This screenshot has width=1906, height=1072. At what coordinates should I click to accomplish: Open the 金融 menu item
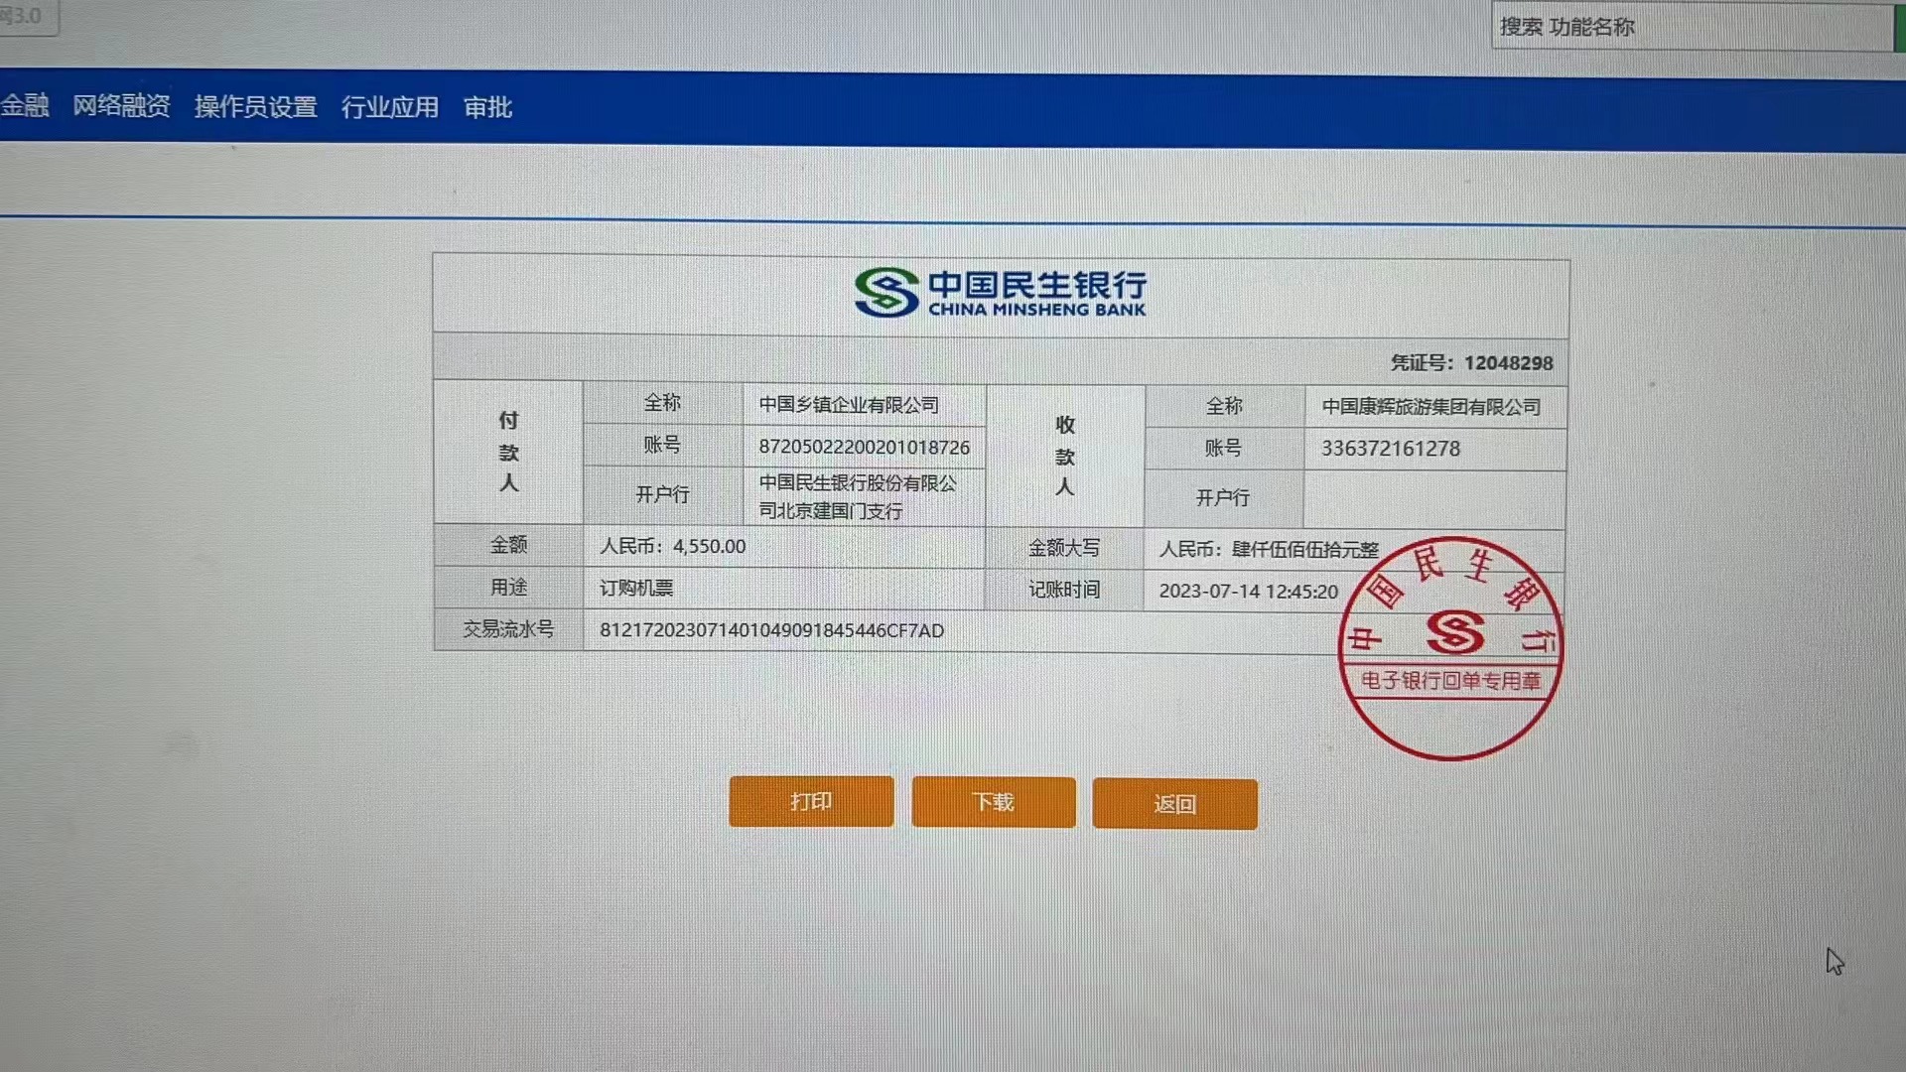(x=25, y=104)
